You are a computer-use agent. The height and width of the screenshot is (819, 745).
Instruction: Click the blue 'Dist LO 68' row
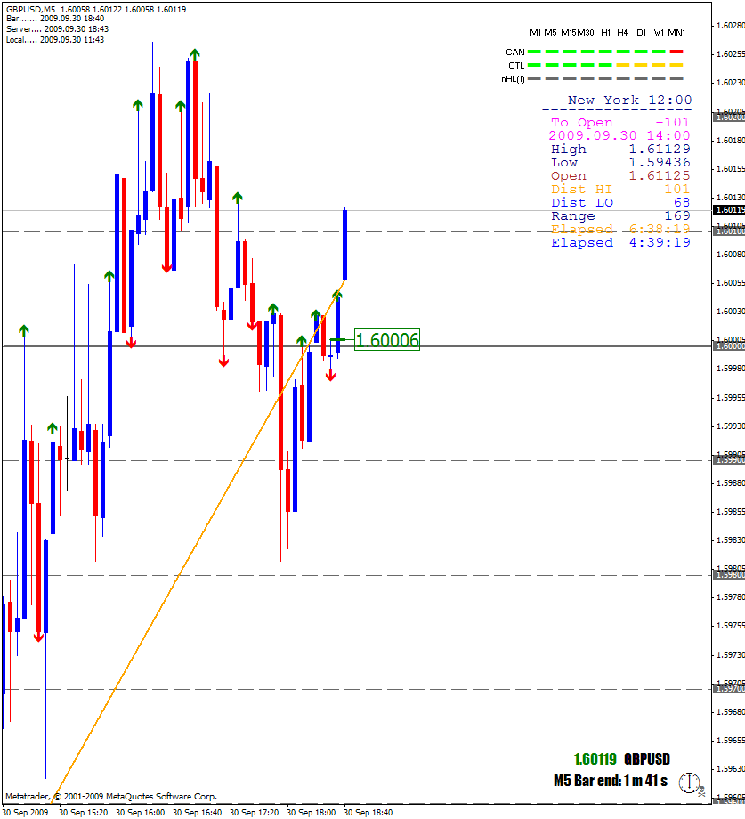[x=620, y=202]
